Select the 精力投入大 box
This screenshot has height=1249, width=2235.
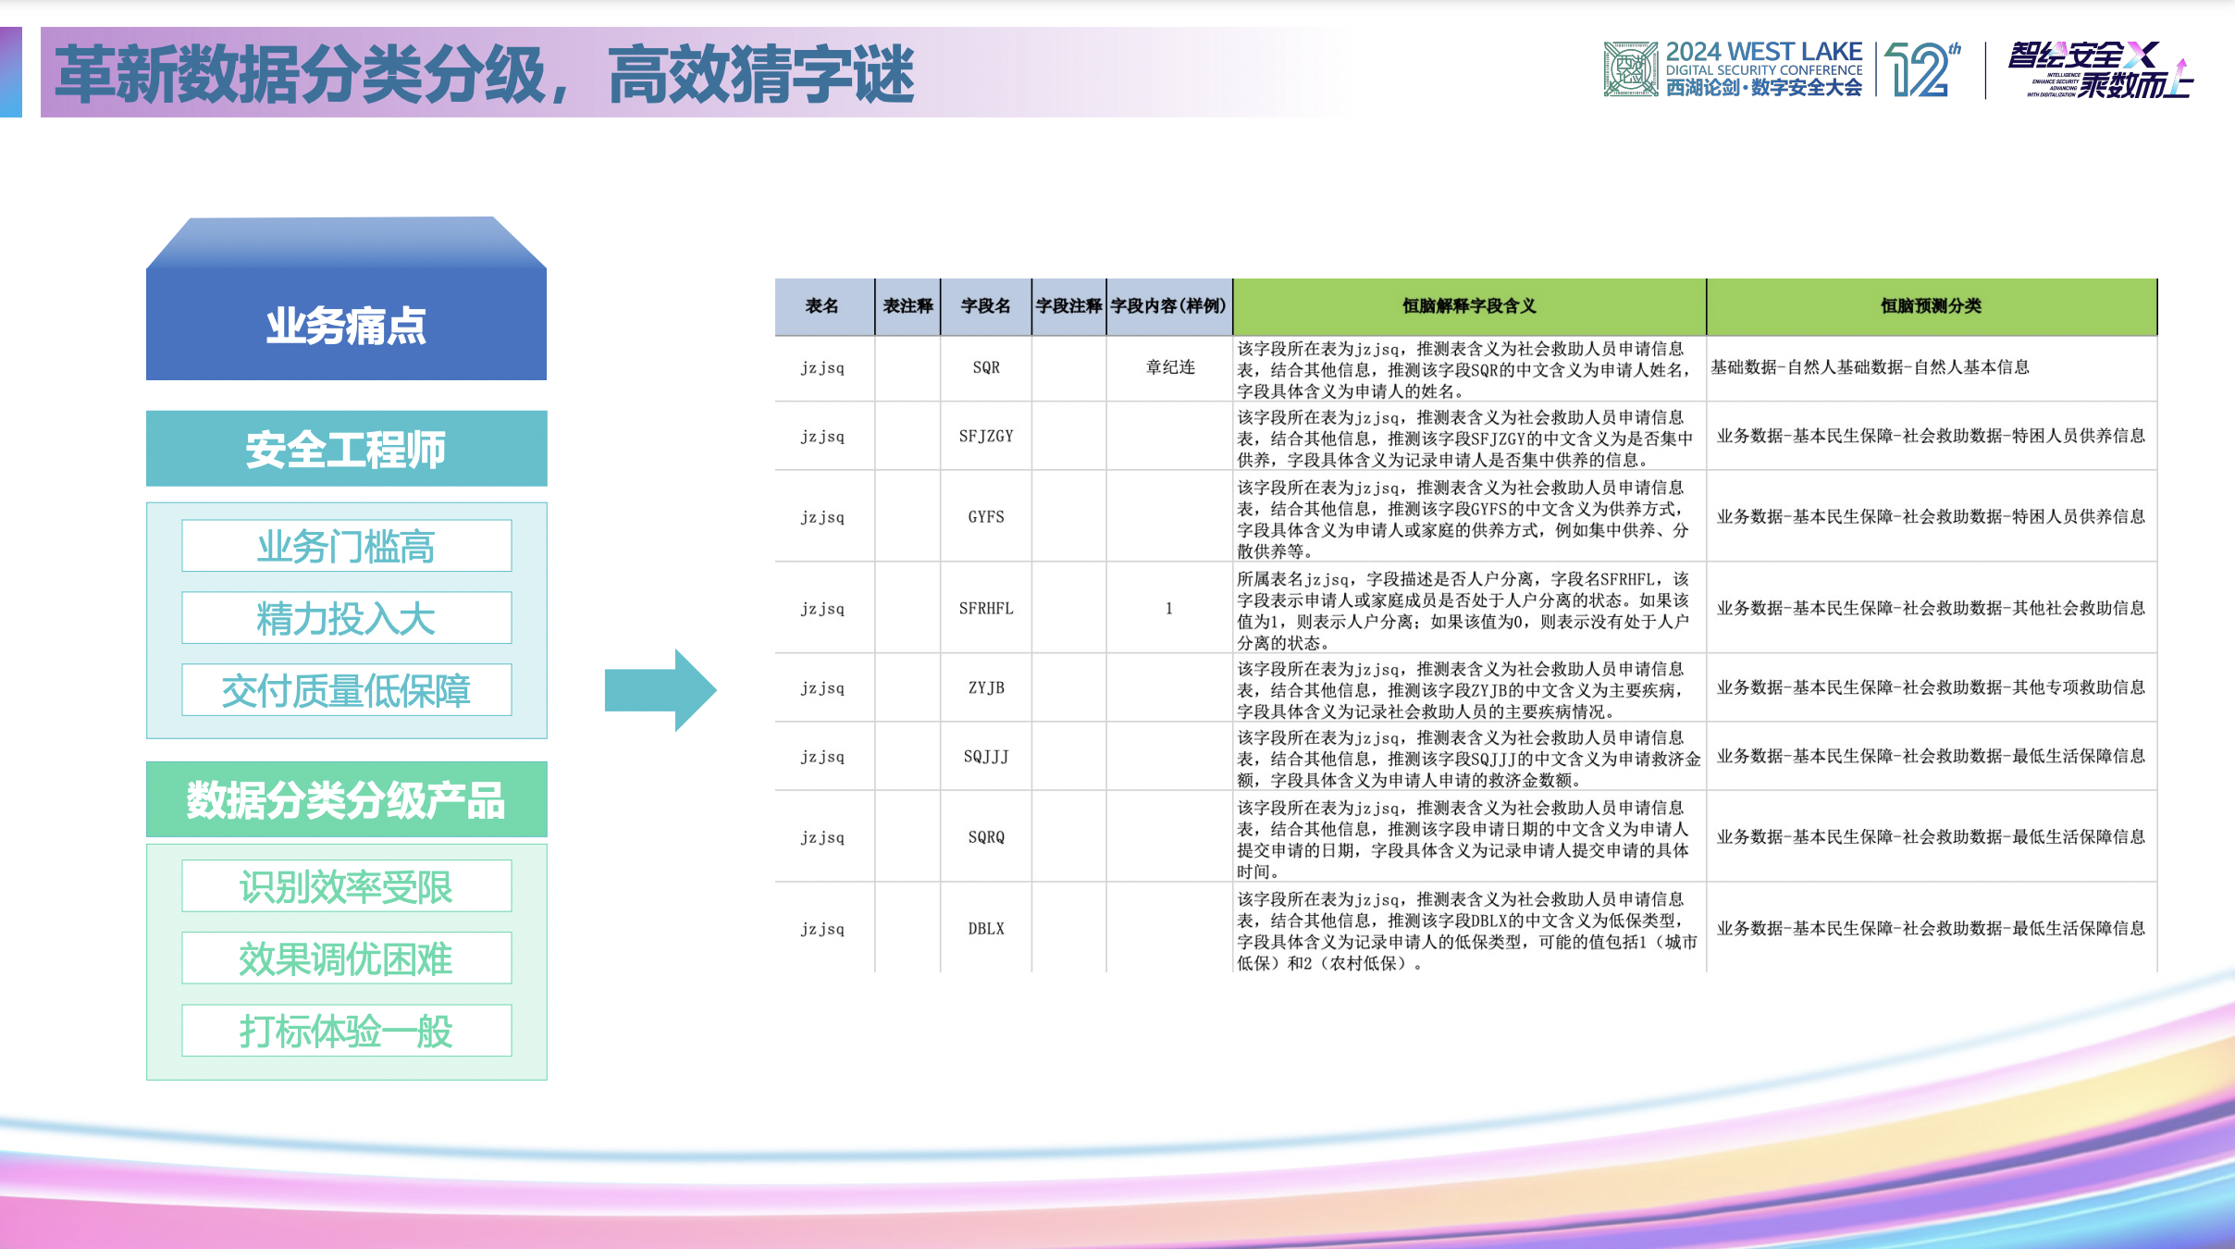pyautogui.click(x=347, y=617)
